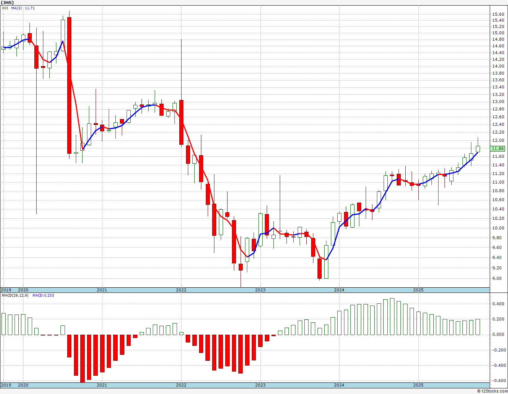This screenshot has height=394, width=508.
Task: Click the MA(3) indicator label
Action: [17, 8]
